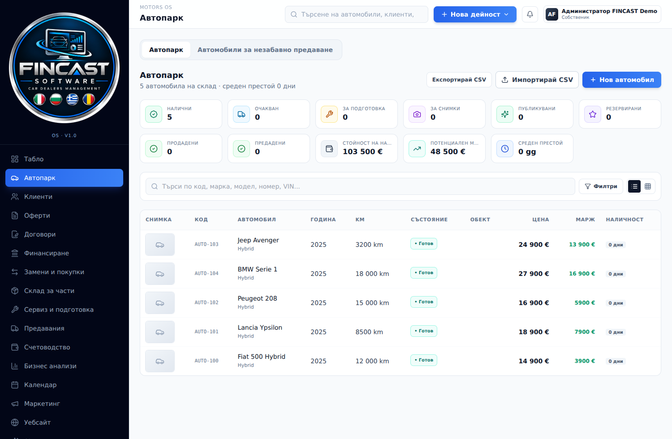Click the Очакван truck stat icon

click(241, 114)
